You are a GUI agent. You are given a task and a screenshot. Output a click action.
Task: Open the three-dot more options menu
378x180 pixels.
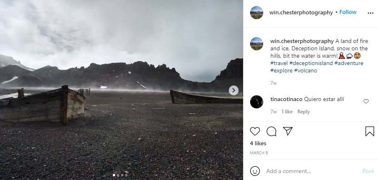[370, 13]
